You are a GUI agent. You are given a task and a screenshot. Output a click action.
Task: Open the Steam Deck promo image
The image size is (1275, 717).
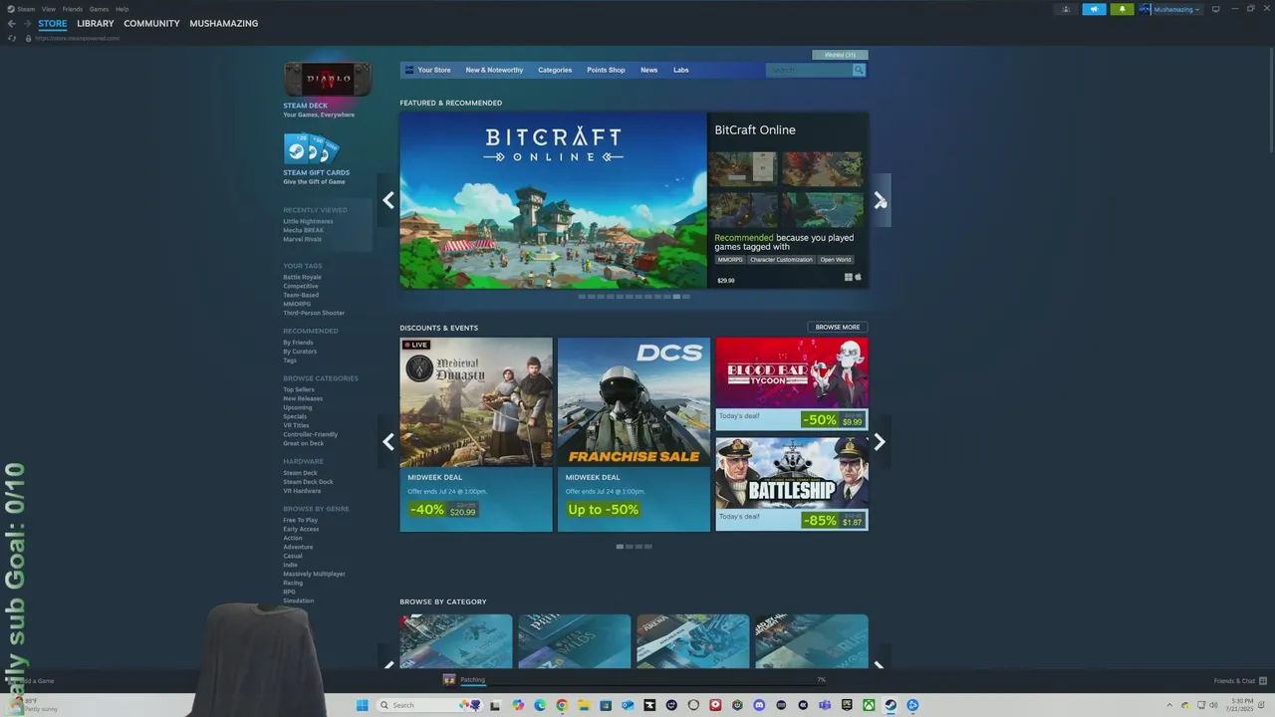[x=328, y=79]
